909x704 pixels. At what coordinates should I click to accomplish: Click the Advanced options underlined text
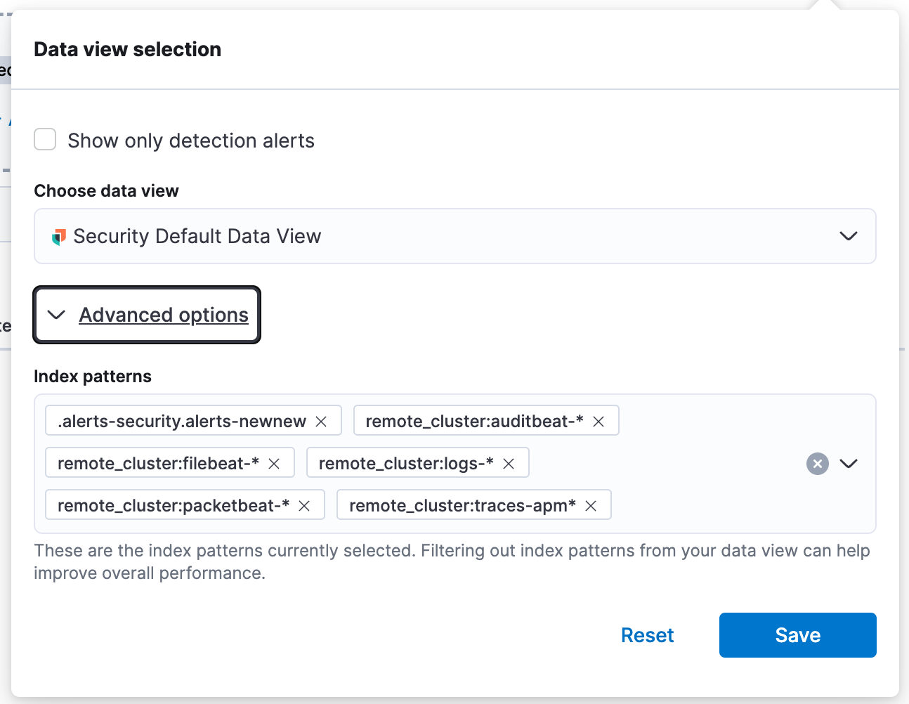(163, 315)
